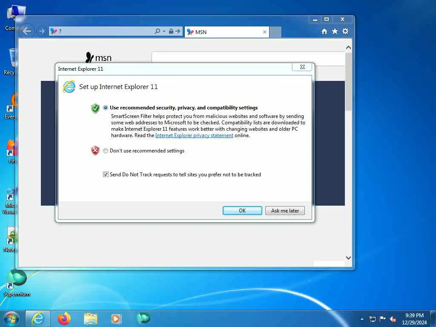
Task: Minimize the Internet Explorer window
Action: tap(315, 20)
